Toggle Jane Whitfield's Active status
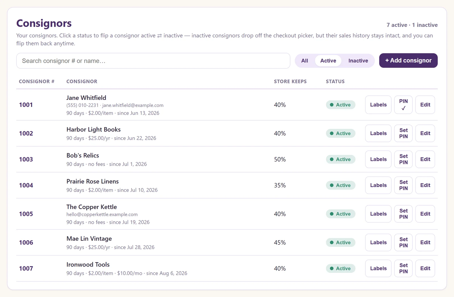This screenshot has height=297, width=454. coord(340,105)
